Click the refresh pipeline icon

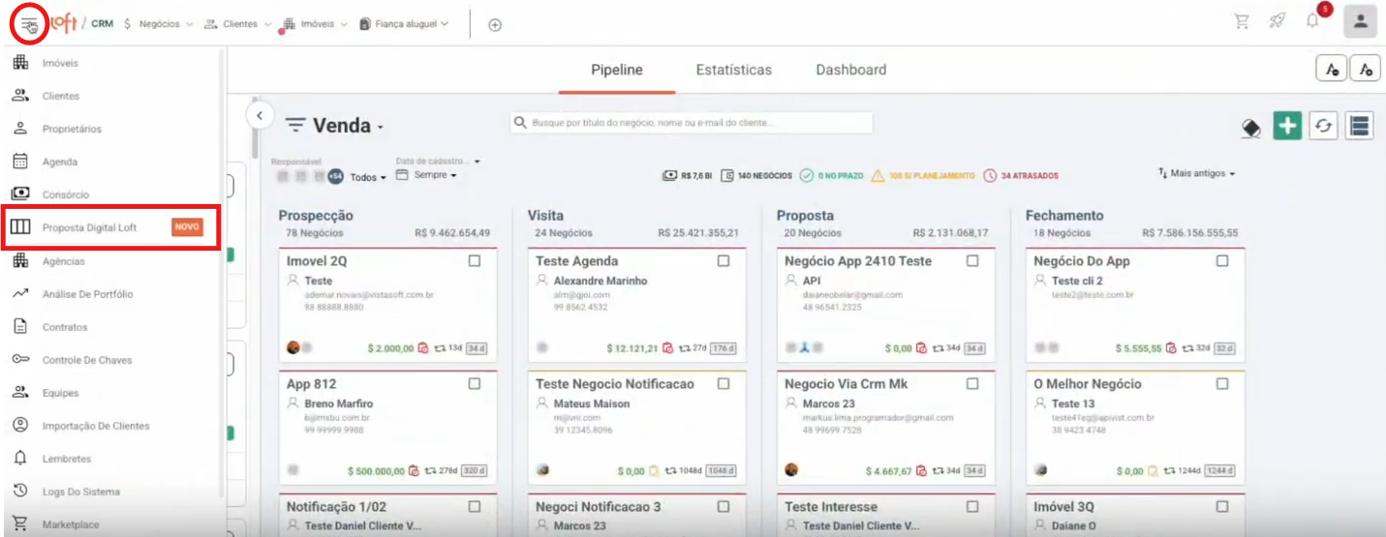pos(1323,126)
